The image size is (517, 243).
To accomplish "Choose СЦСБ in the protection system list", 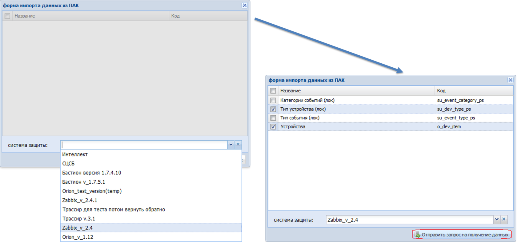I will click(151, 164).
